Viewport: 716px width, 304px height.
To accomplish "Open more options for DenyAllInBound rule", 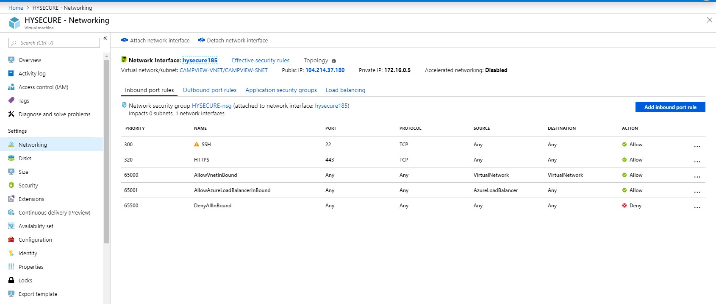I will pyautogui.click(x=697, y=207).
